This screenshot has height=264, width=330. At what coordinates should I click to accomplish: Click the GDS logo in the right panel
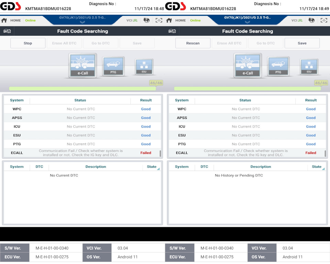pos(176,6)
